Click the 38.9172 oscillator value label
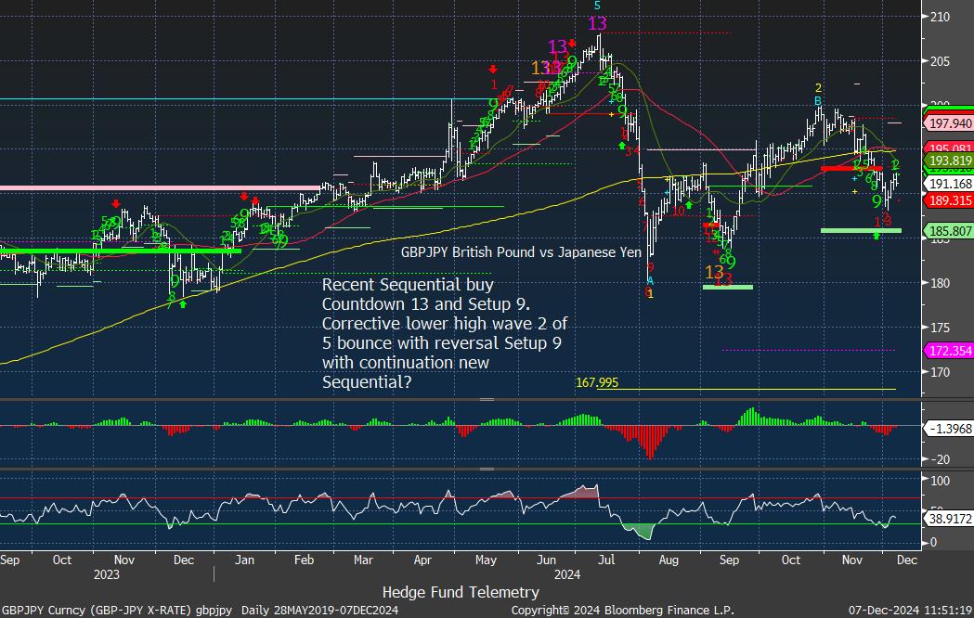This screenshot has height=618, width=974. click(x=948, y=520)
